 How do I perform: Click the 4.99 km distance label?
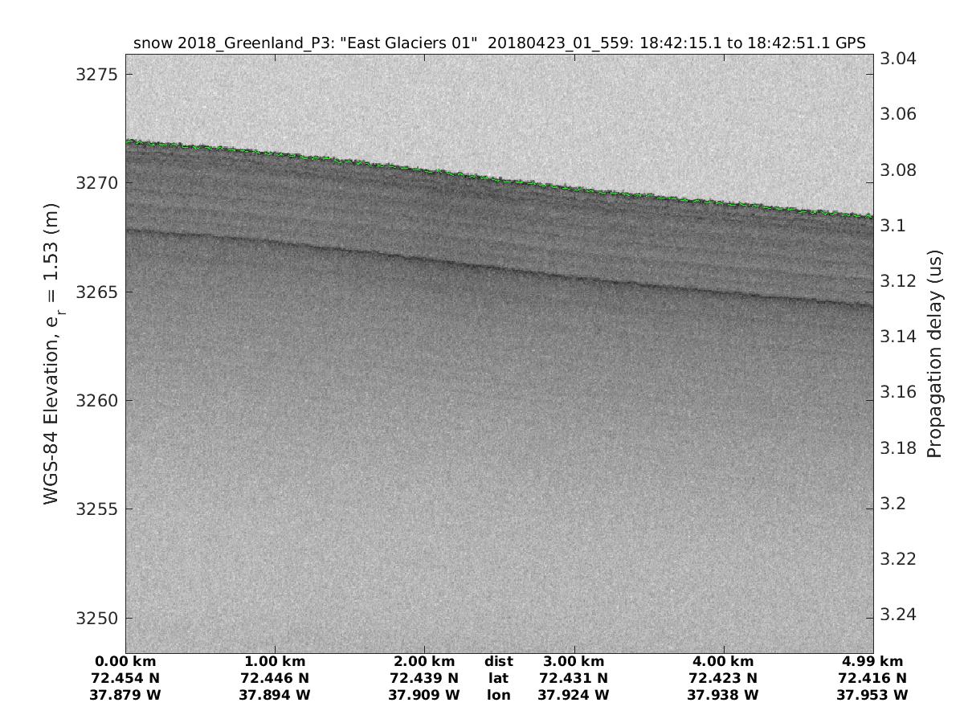pos(872,661)
